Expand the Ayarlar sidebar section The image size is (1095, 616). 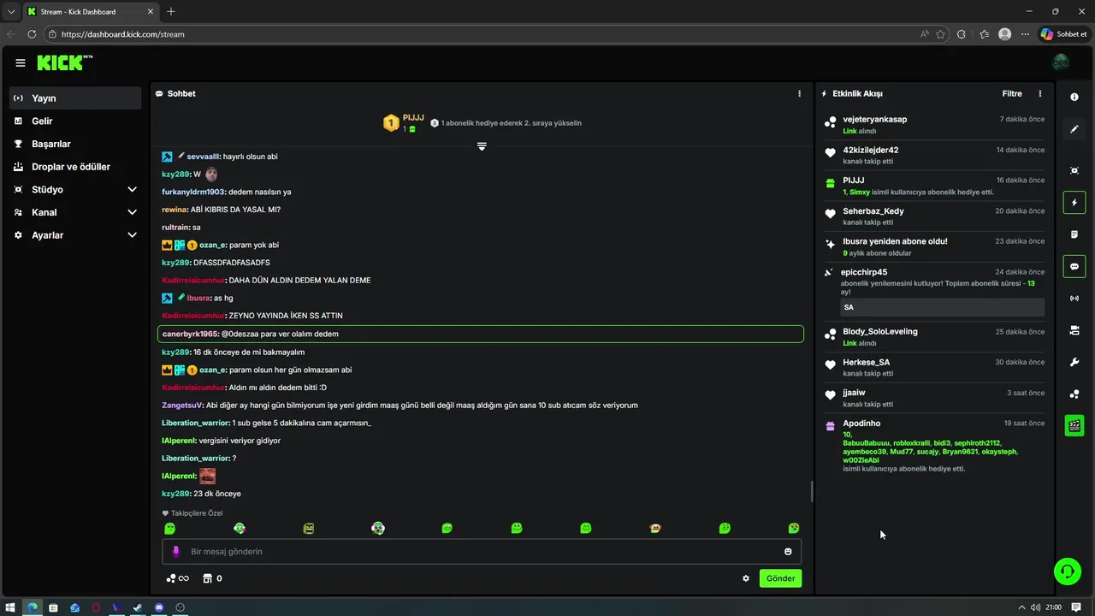(75, 234)
